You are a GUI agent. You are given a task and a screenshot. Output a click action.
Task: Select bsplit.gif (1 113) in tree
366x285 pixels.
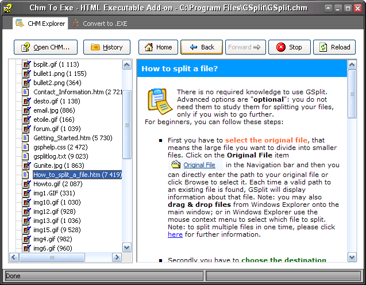tap(56, 64)
